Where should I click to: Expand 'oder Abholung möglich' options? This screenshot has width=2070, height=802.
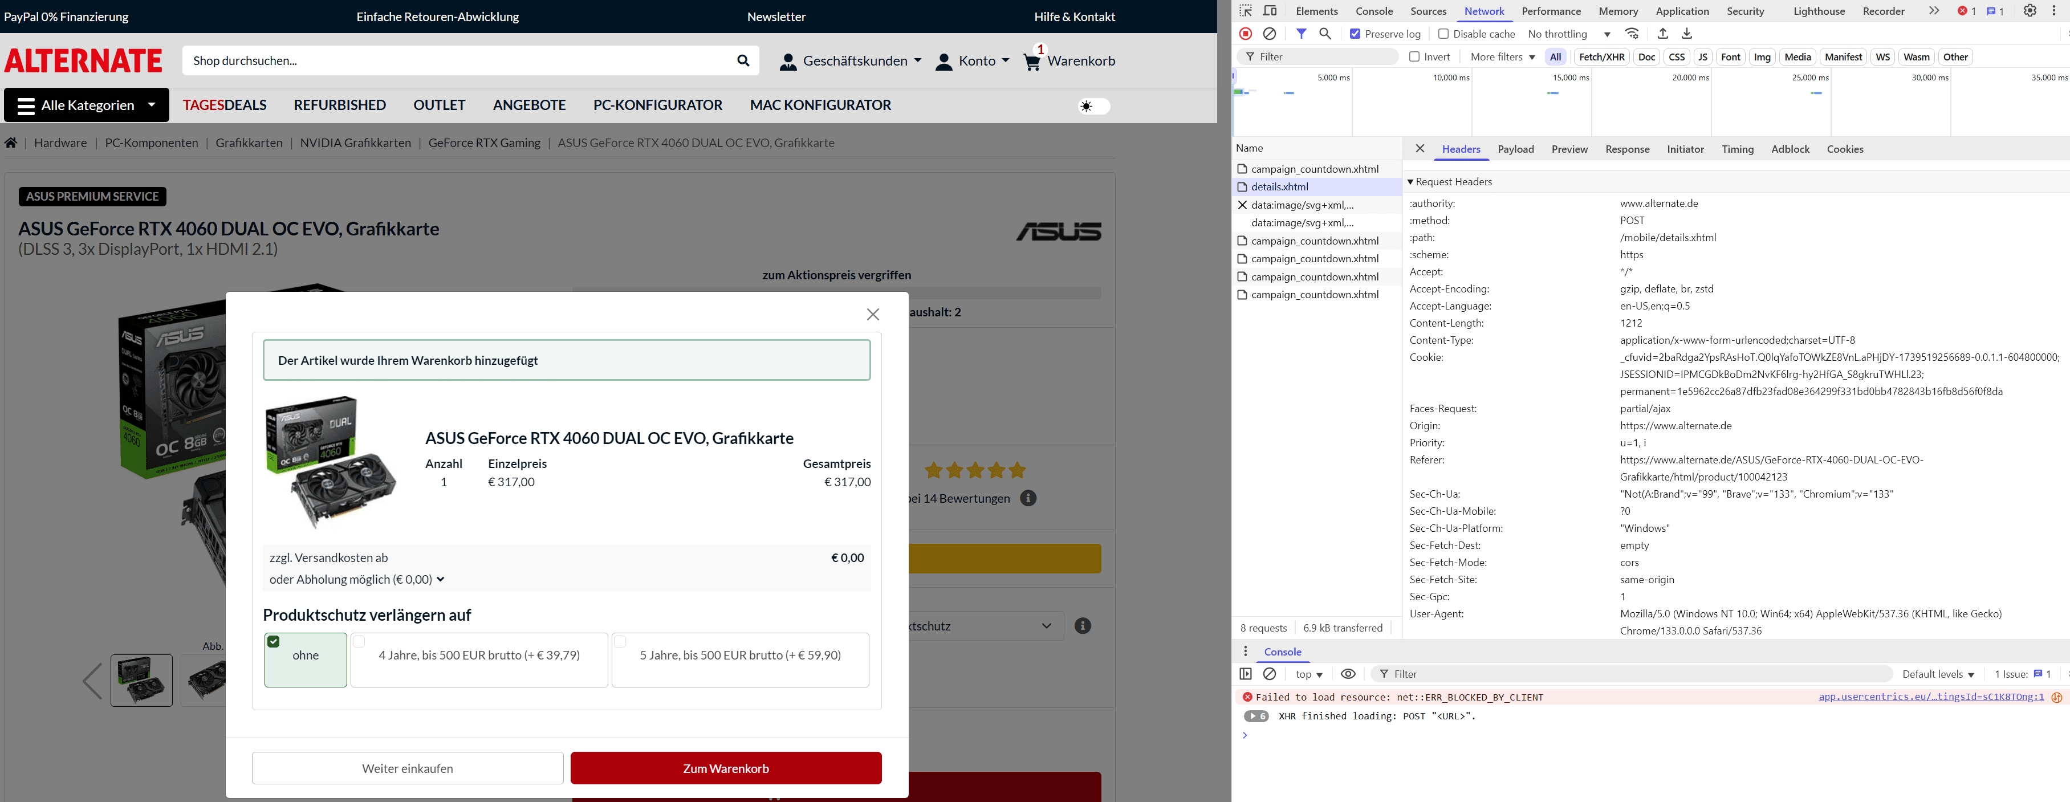pos(357,579)
